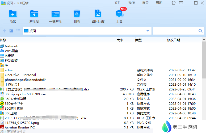Click inside the search input field
The image size is (206, 133).
pos(175,31)
